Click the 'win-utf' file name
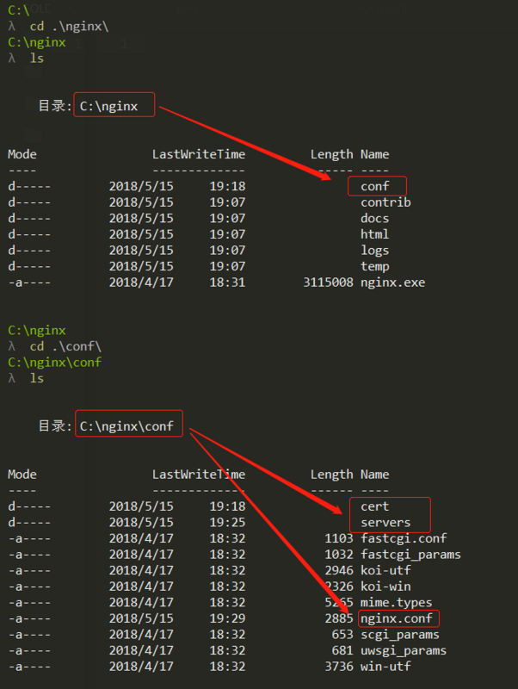 [x=385, y=666]
